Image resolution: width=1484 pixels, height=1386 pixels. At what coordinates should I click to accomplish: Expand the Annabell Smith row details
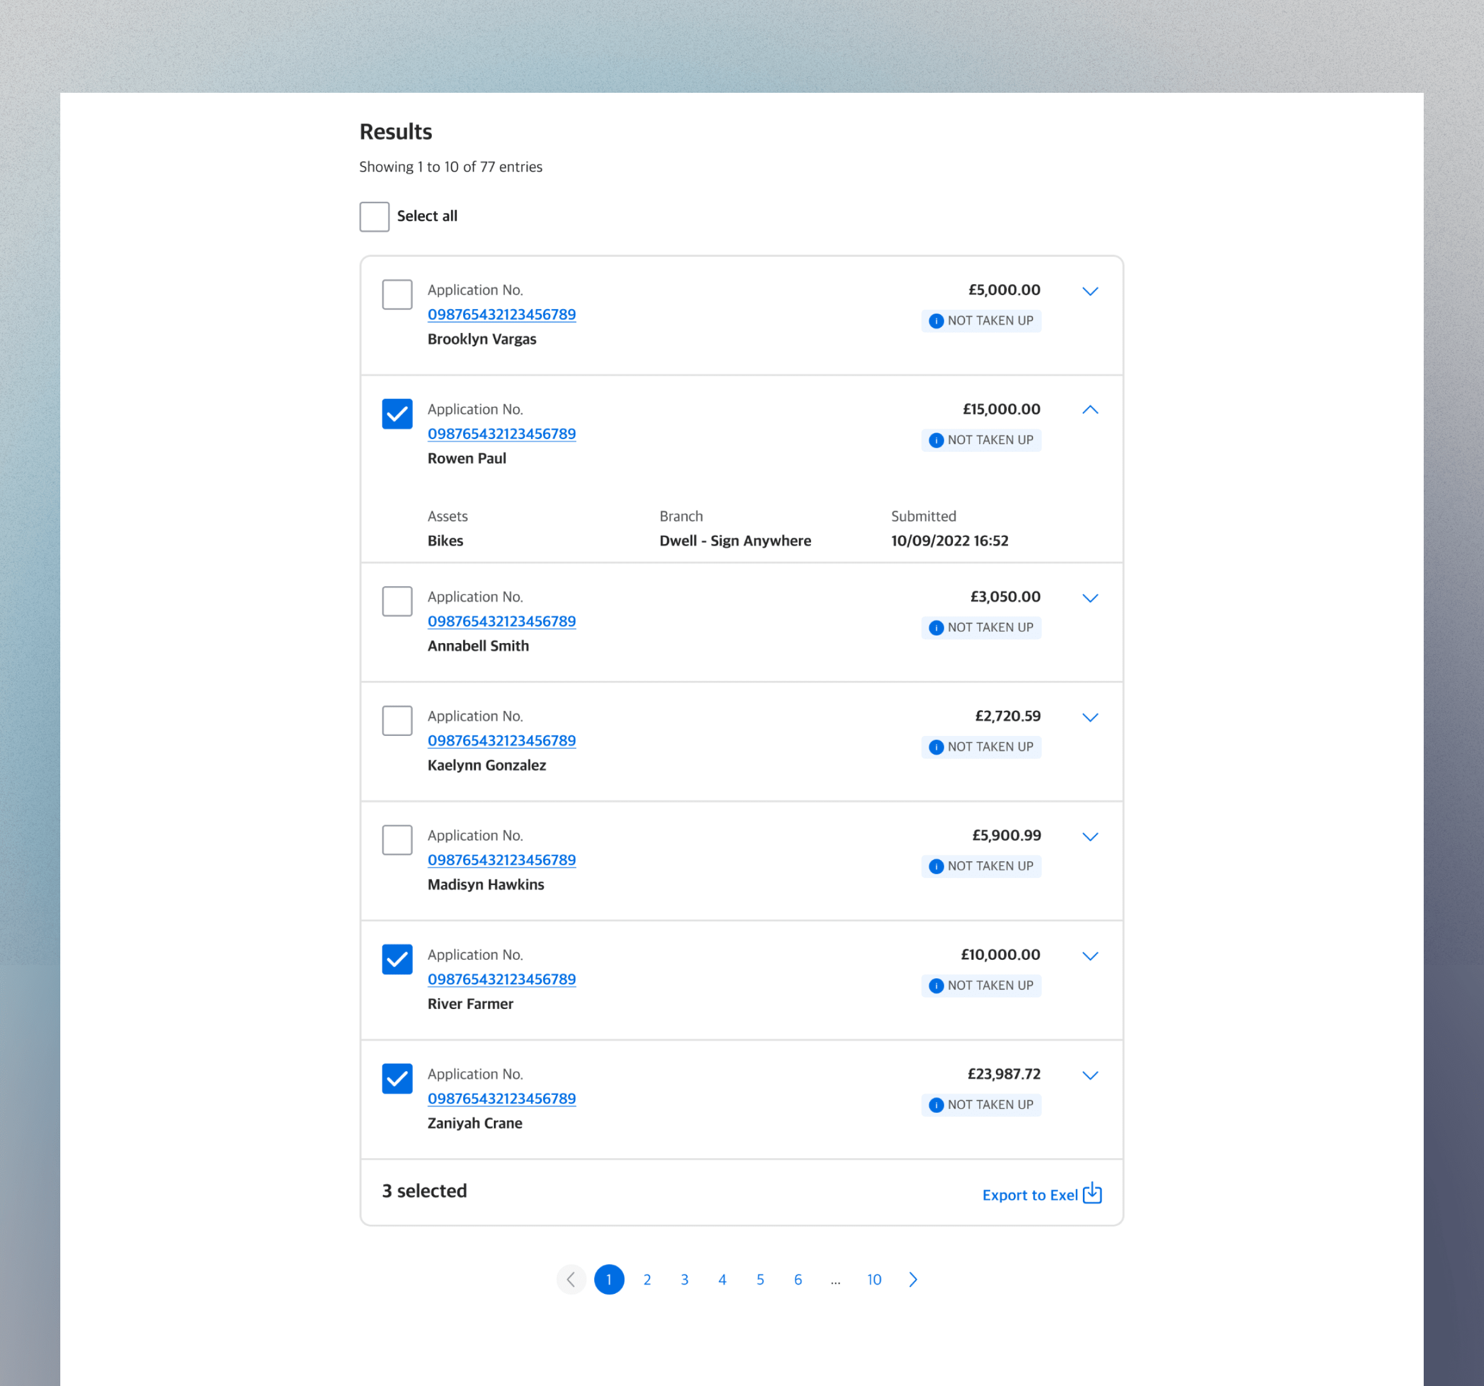(1090, 598)
